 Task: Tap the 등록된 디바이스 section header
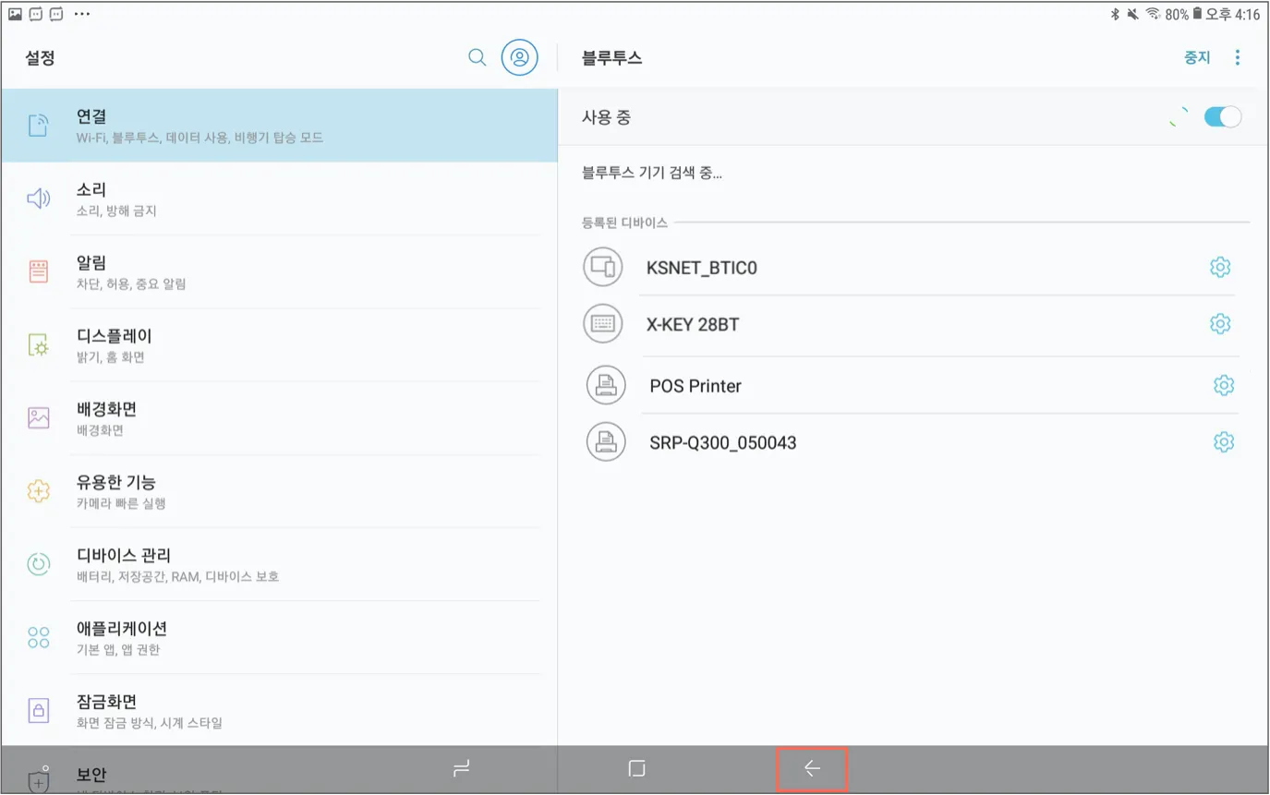[x=624, y=223]
